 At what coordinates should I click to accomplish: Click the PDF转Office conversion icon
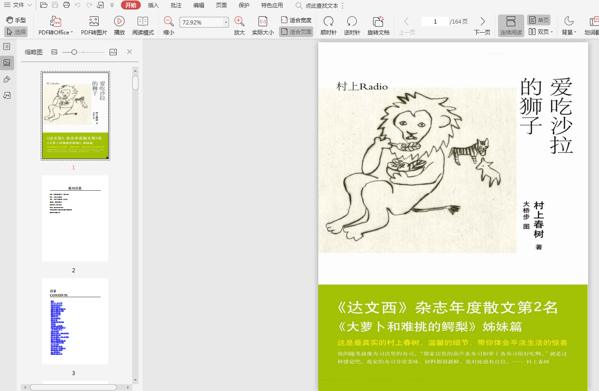[56, 22]
